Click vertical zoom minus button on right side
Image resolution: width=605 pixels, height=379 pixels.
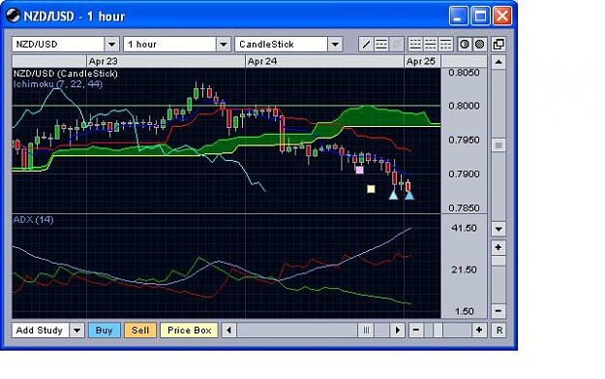click(x=499, y=310)
